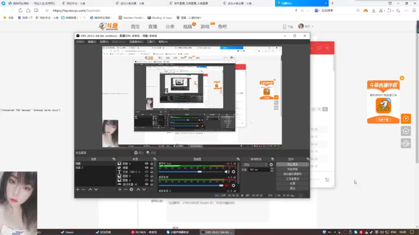Screen dimensions: 419x235
Task: Move the selected source up
Action: [138, 189]
